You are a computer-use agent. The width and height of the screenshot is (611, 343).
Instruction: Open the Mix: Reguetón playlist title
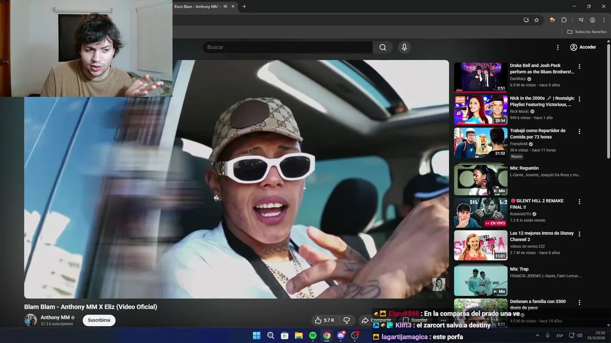(524, 168)
